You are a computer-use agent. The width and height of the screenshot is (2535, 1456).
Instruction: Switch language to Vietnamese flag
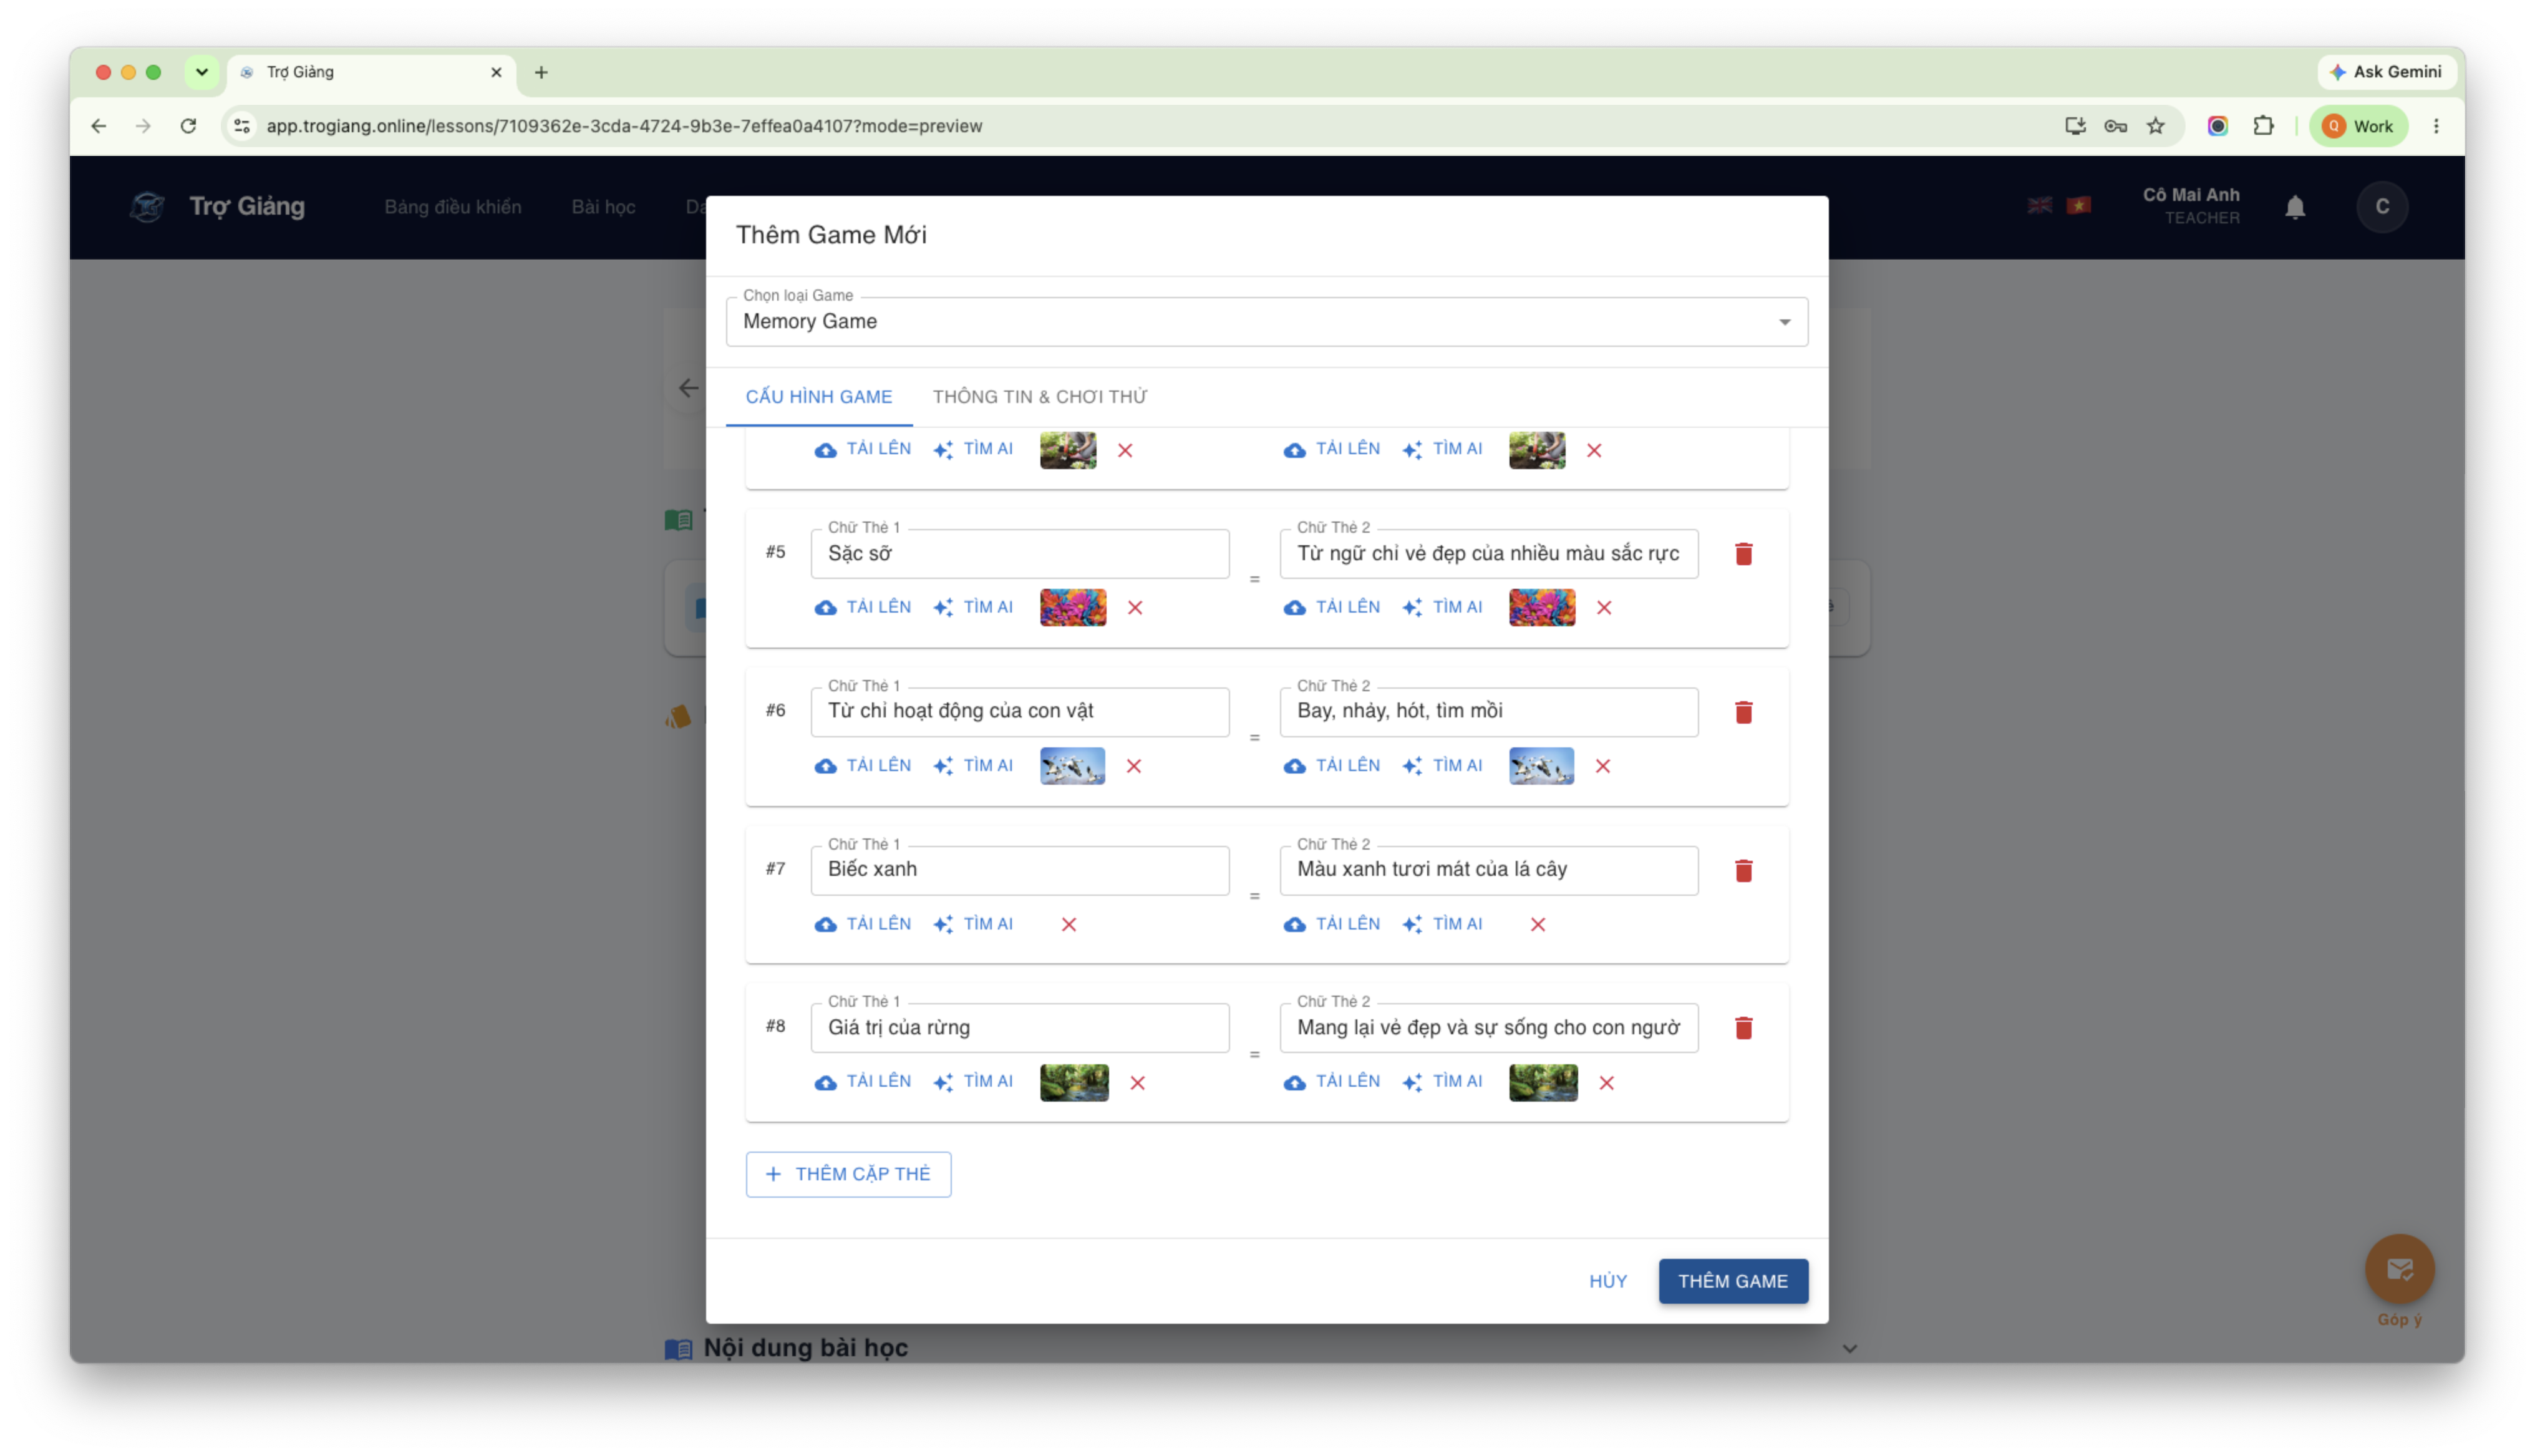pyautogui.click(x=2079, y=205)
